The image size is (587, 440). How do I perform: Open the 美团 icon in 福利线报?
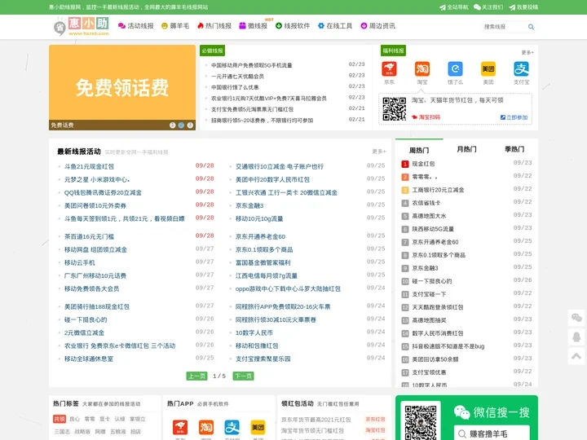pyautogui.click(x=488, y=69)
